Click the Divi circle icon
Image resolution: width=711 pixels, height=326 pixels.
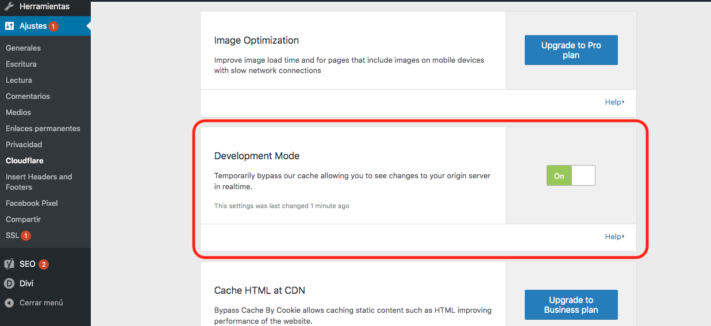[9, 283]
